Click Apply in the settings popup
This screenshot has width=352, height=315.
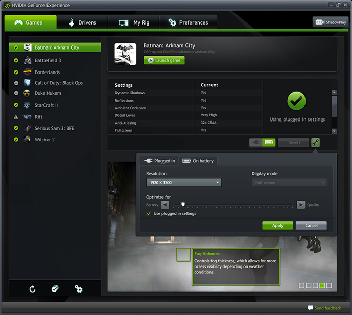(277, 225)
